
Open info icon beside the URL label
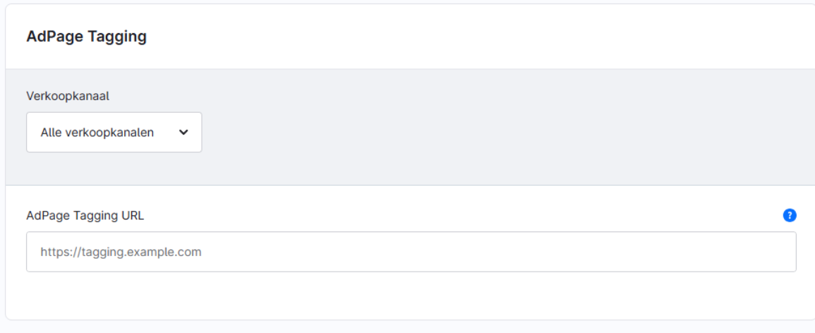click(790, 215)
